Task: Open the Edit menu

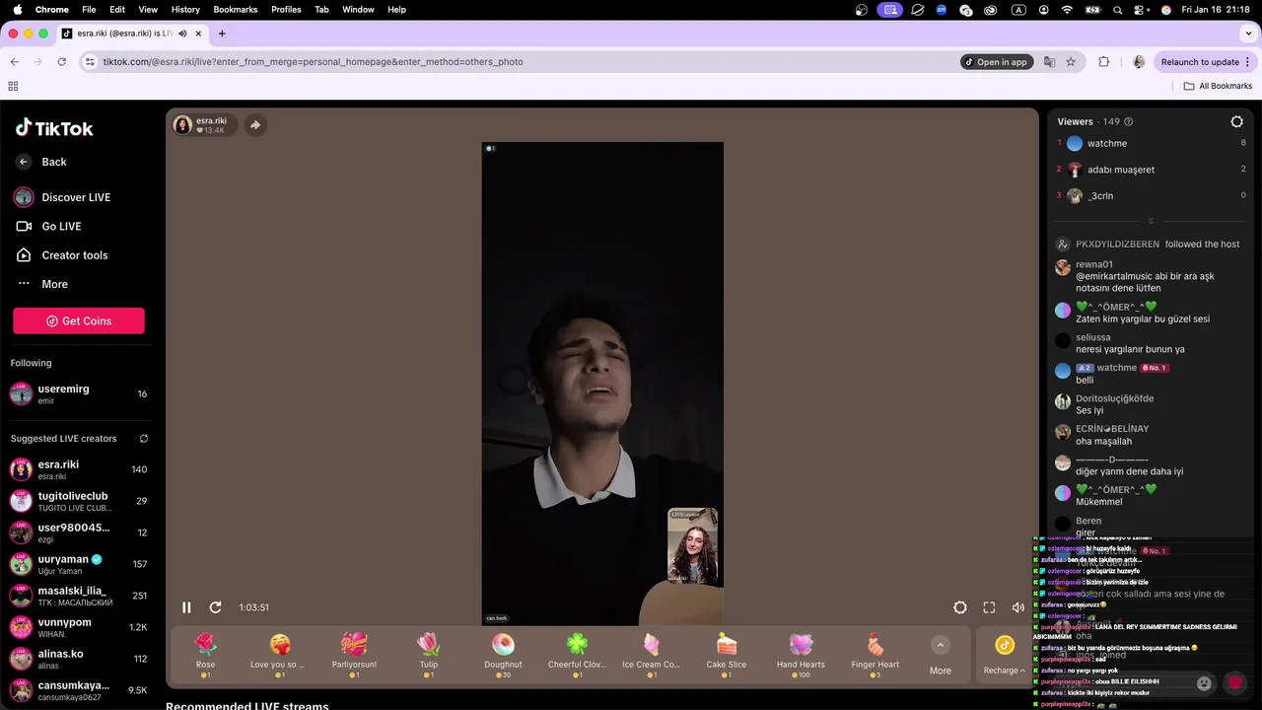Action: (x=117, y=10)
